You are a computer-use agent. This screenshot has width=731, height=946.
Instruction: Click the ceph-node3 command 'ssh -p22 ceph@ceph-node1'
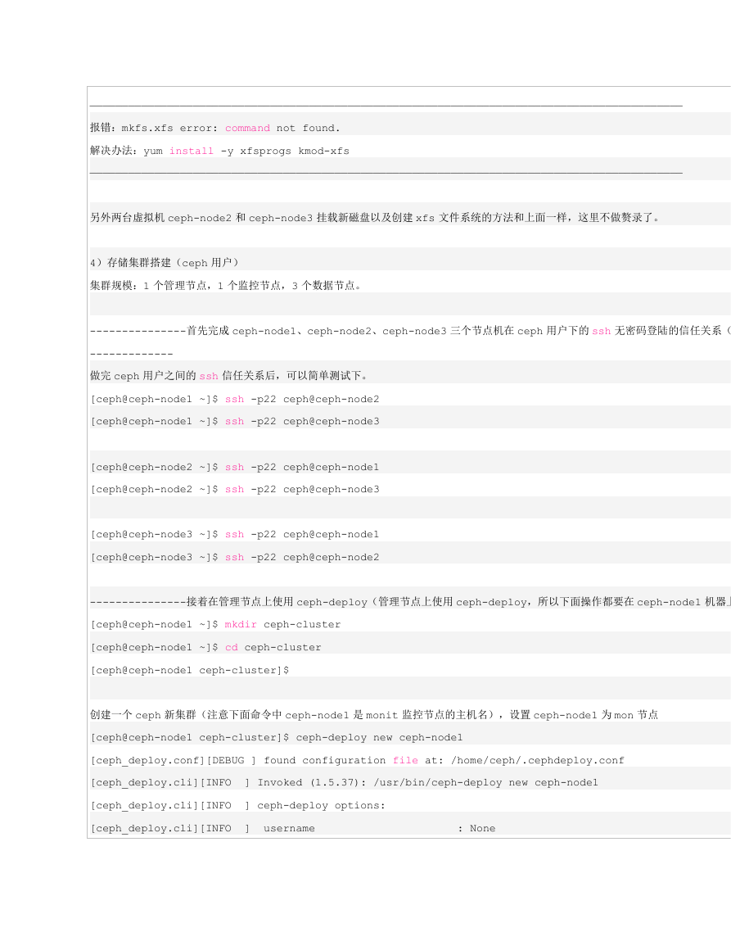click(x=235, y=535)
